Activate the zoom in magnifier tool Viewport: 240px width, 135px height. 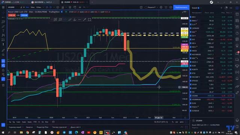click(x=3, y=55)
